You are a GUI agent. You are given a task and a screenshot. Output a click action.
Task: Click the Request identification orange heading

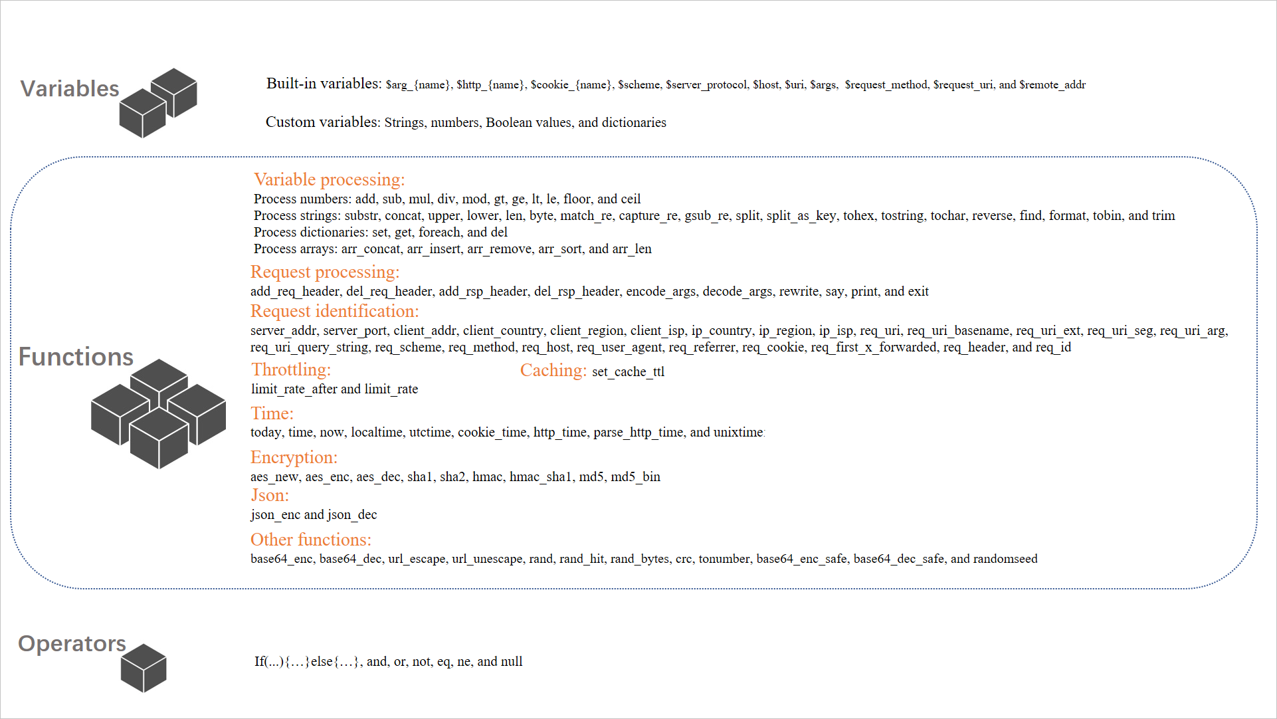coord(334,311)
